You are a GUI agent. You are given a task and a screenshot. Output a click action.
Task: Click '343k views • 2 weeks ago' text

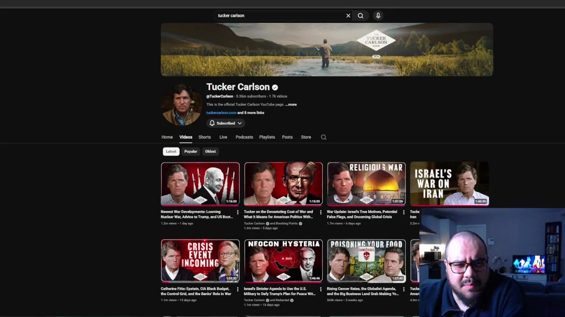(345, 300)
